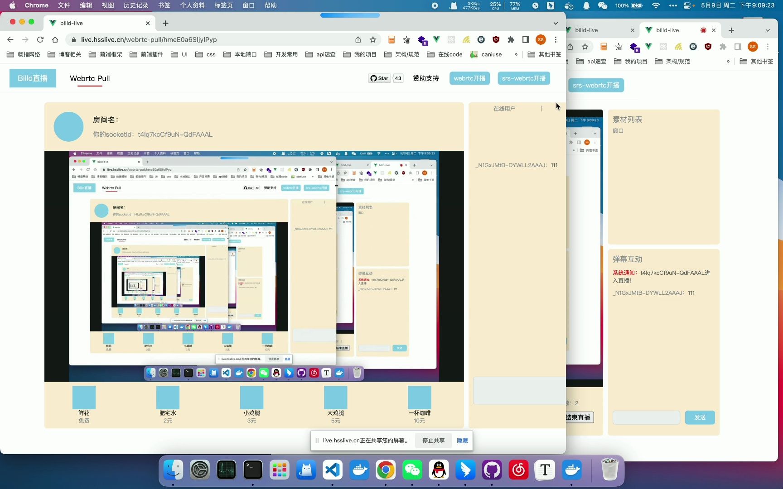Toggle the Chrome side panel icon
The image size is (783, 489).
point(526,40)
